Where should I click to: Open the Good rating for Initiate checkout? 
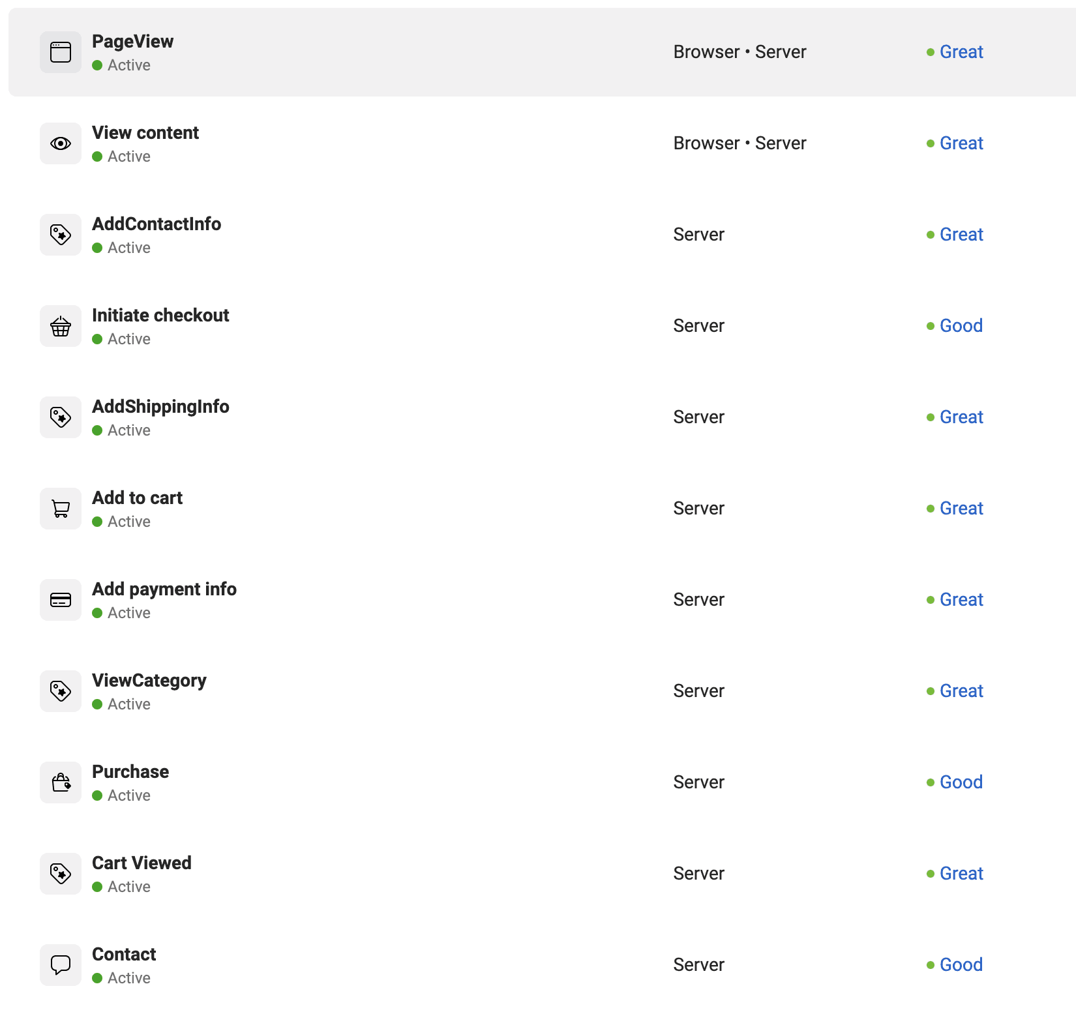tap(961, 326)
